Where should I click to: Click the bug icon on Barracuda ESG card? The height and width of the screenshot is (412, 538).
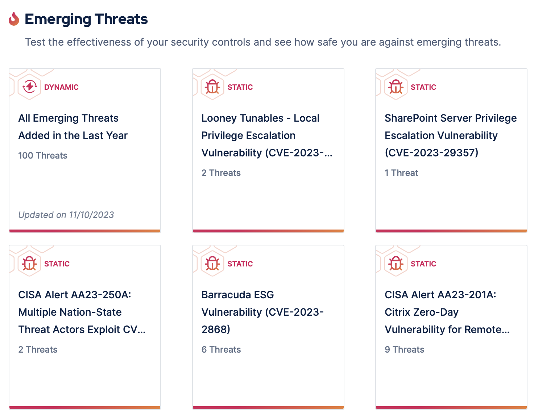pyautogui.click(x=212, y=264)
